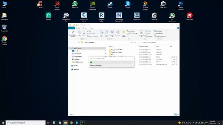This screenshot has width=223, height=125.
Task: Refresh the Girl_Character folder view
Action: [135, 42]
